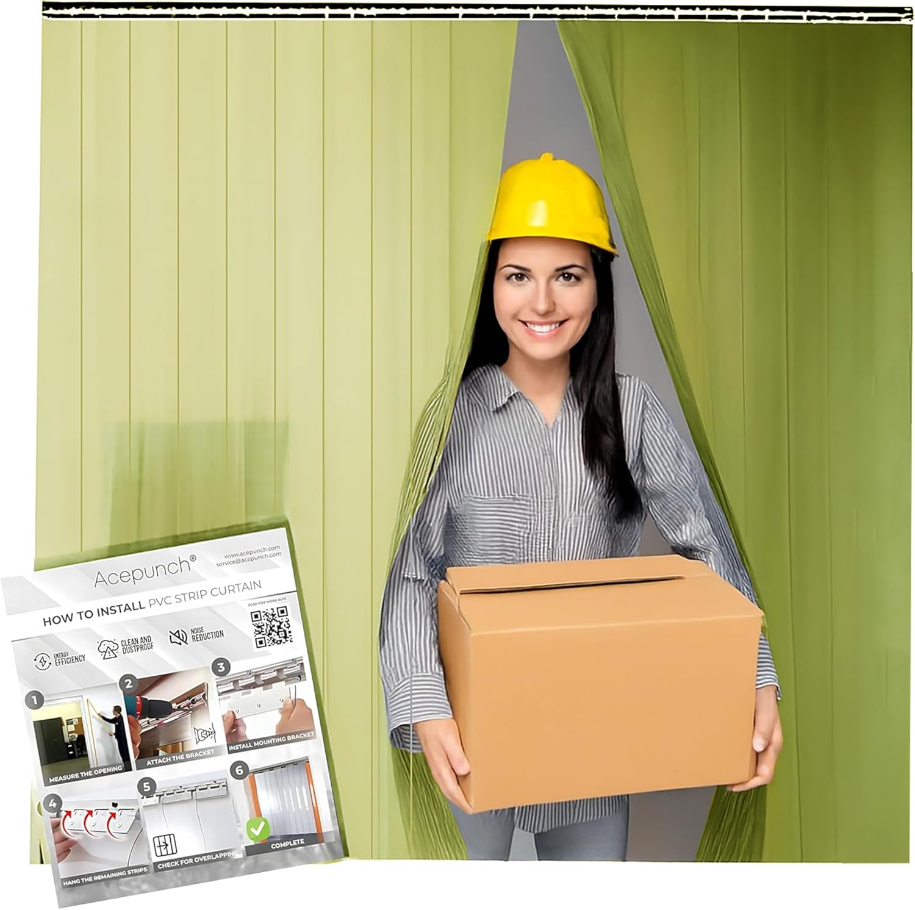Click the step 4 number badge
Viewport: 915px width, 910px height.
click(x=54, y=804)
